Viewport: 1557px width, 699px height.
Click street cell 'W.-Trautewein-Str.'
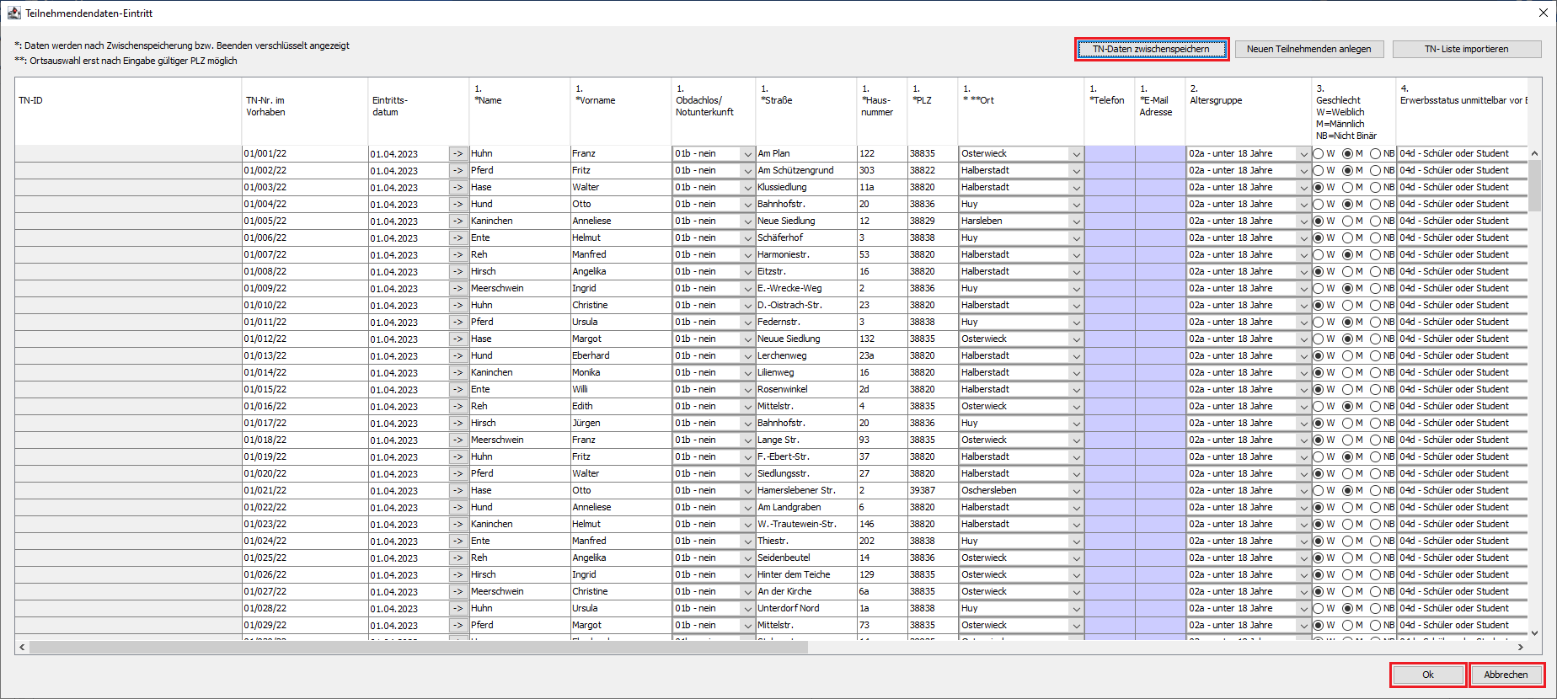[806, 524]
